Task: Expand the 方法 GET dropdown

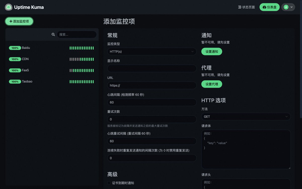Action: point(246,117)
